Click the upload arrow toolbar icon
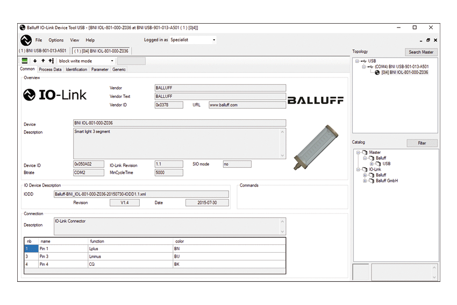 tap(43, 61)
